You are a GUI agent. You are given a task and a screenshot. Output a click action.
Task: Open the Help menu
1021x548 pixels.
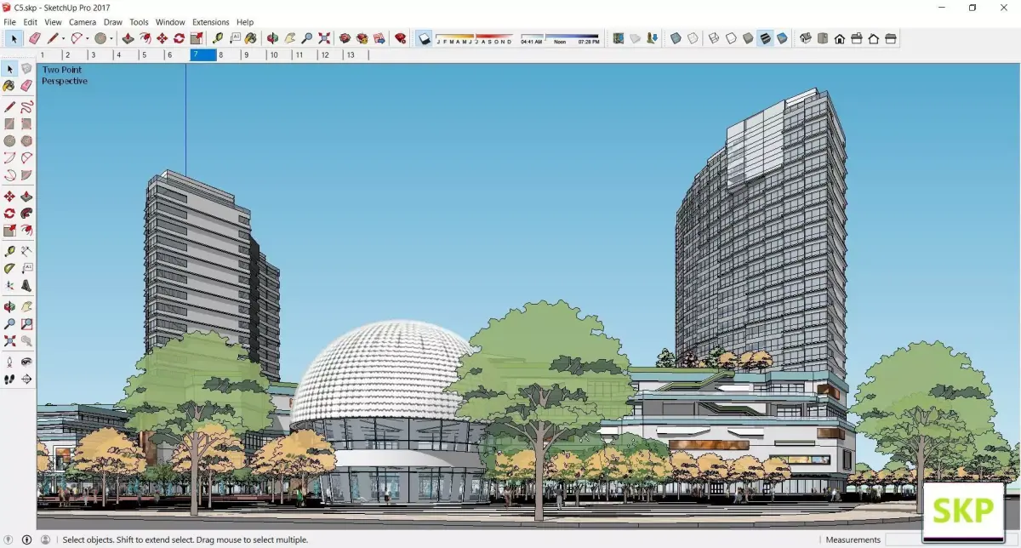click(x=245, y=22)
